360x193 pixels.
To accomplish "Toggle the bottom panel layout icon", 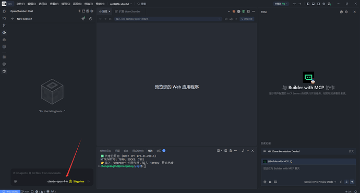I will [x=313, y=4].
